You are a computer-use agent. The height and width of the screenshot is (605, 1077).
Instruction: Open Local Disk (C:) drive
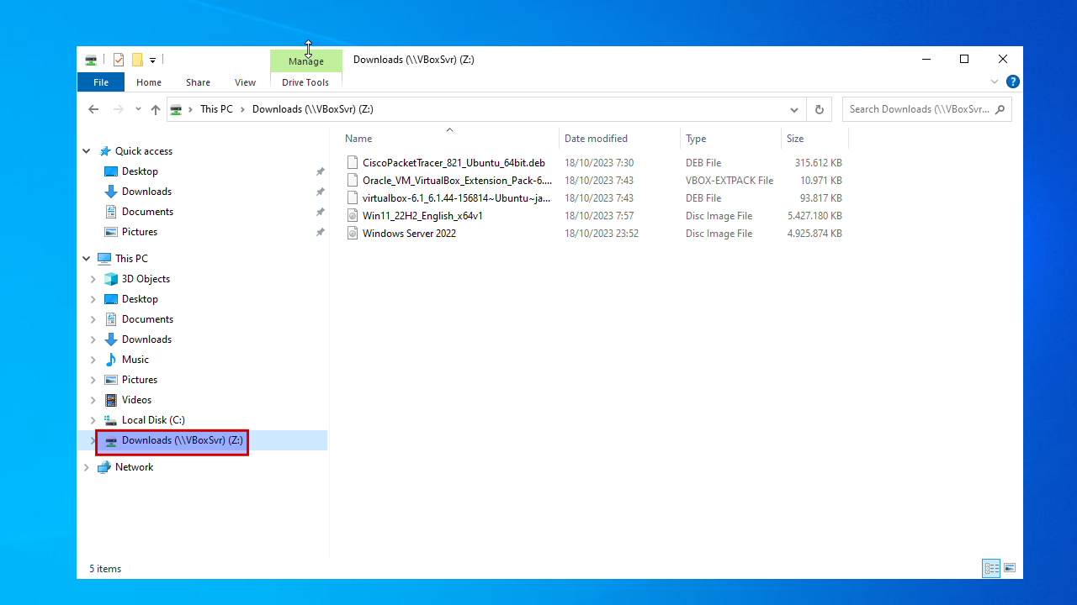click(x=153, y=420)
